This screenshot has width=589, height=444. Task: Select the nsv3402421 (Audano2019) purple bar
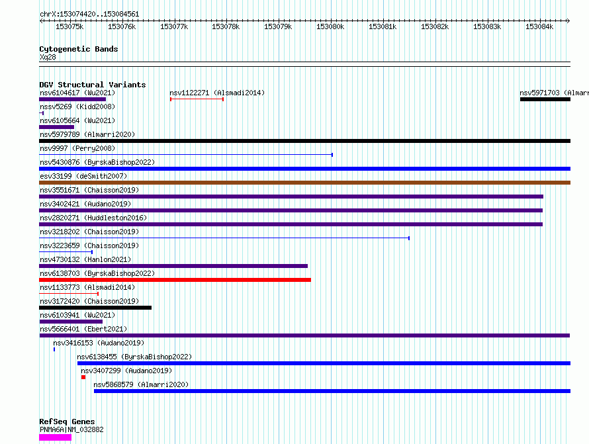click(x=291, y=210)
